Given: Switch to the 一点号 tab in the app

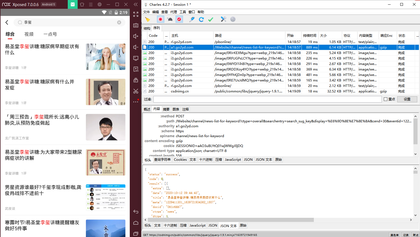Looking at the screenshot, I should tap(50, 34).
